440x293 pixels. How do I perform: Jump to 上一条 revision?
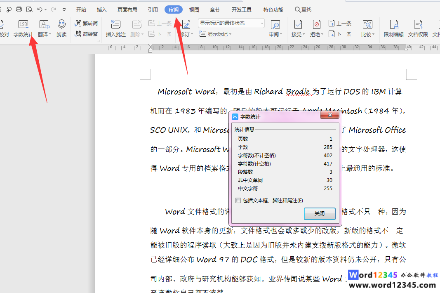coord(340,24)
